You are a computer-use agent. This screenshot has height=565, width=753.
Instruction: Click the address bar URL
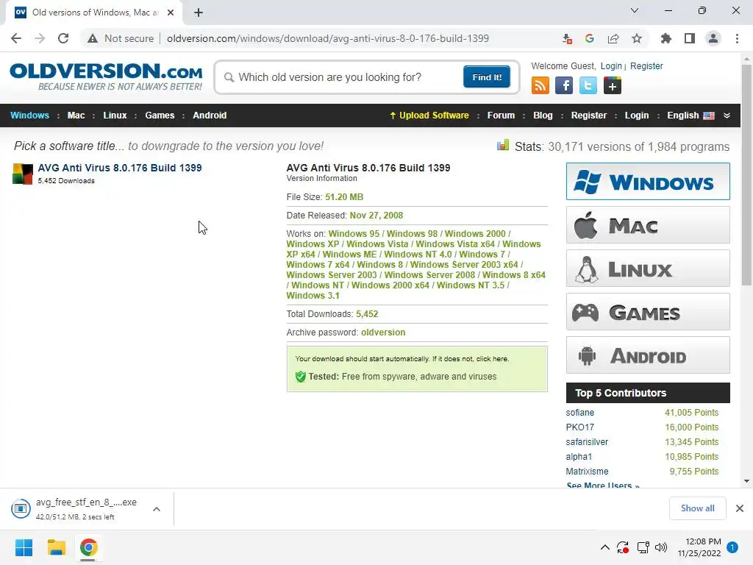pyautogui.click(x=327, y=38)
